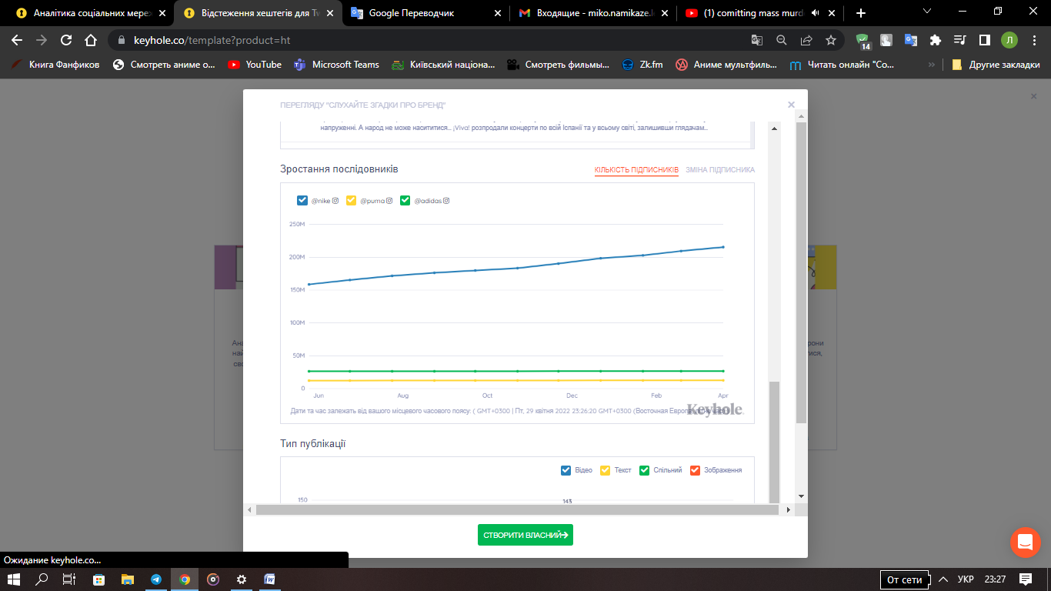Open the Смотреть аниме bookmark
The height and width of the screenshot is (591, 1051).
click(164, 65)
